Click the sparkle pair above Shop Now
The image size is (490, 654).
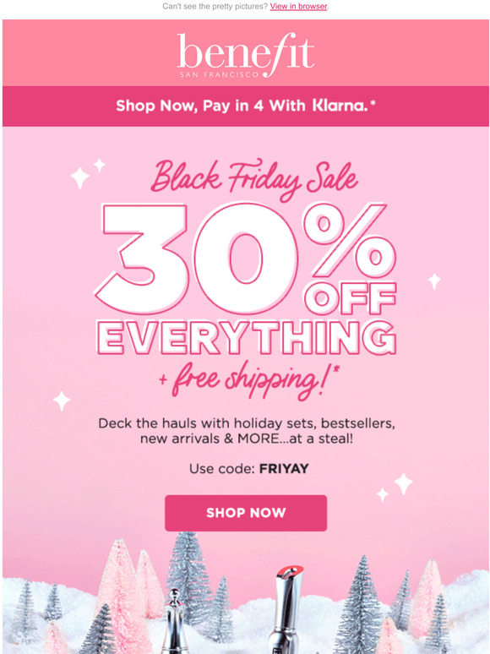click(x=395, y=487)
